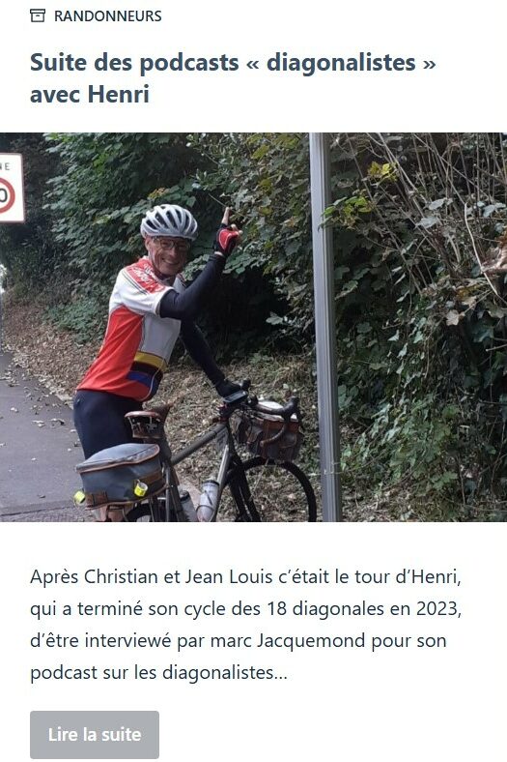Open the "Suite des podcasts" article title
The height and width of the screenshot is (762, 507).
click(233, 78)
